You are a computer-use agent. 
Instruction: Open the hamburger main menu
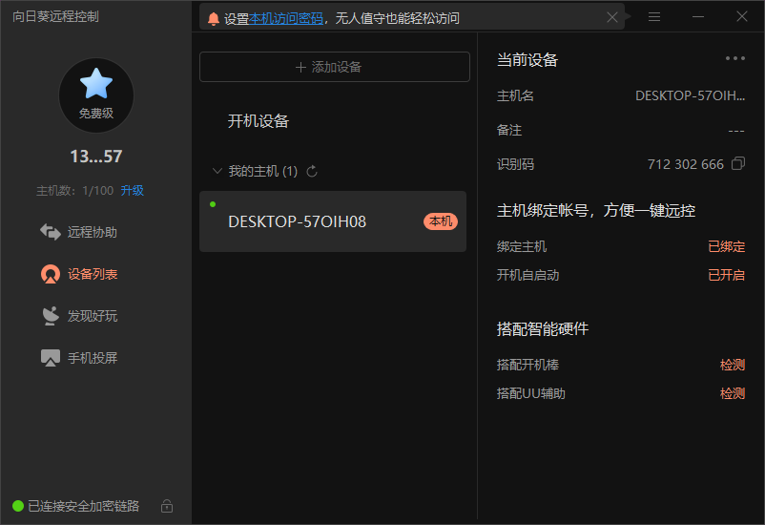pos(654,17)
